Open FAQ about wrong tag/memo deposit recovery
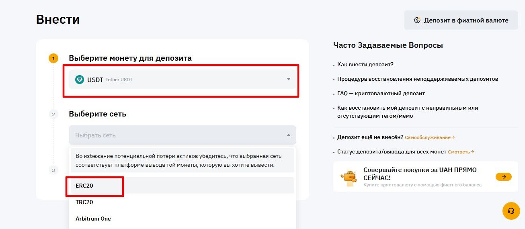Screen dimensions: 525x229 click(x=408, y=112)
